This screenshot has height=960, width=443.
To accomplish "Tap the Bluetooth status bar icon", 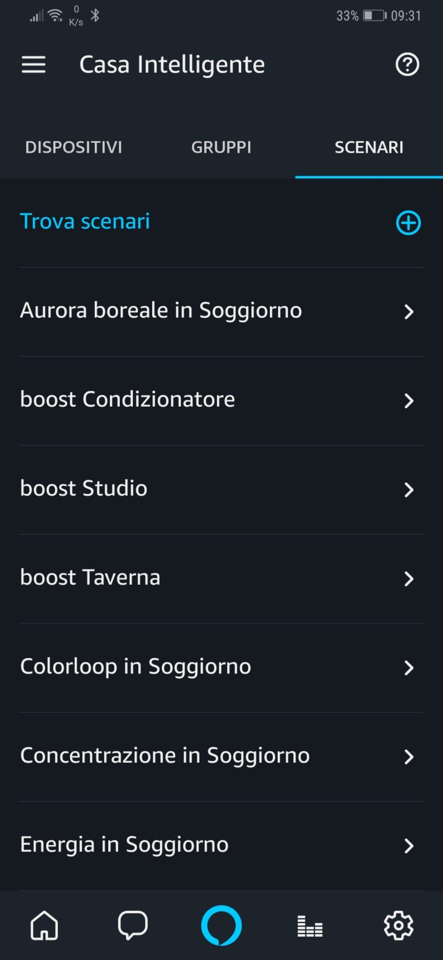I will point(95,16).
